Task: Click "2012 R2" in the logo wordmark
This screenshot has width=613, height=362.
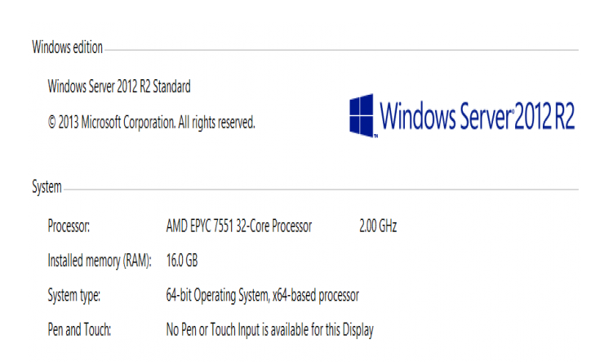Action: (546, 117)
